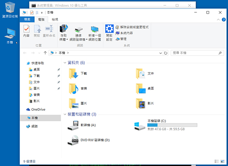Switch to details view in status bar

(217, 161)
